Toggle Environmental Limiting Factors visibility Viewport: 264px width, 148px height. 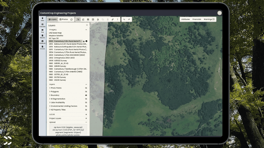pyautogui.click(x=86, y=106)
